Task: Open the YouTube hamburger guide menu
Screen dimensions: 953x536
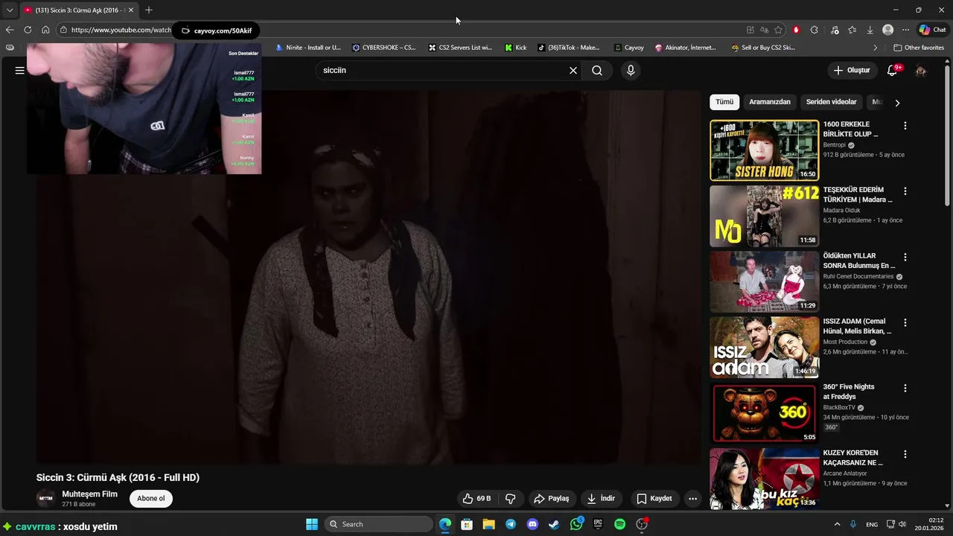Action: (19, 70)
